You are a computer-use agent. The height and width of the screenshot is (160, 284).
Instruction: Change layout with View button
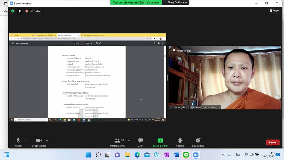click(x=274, y=11)
